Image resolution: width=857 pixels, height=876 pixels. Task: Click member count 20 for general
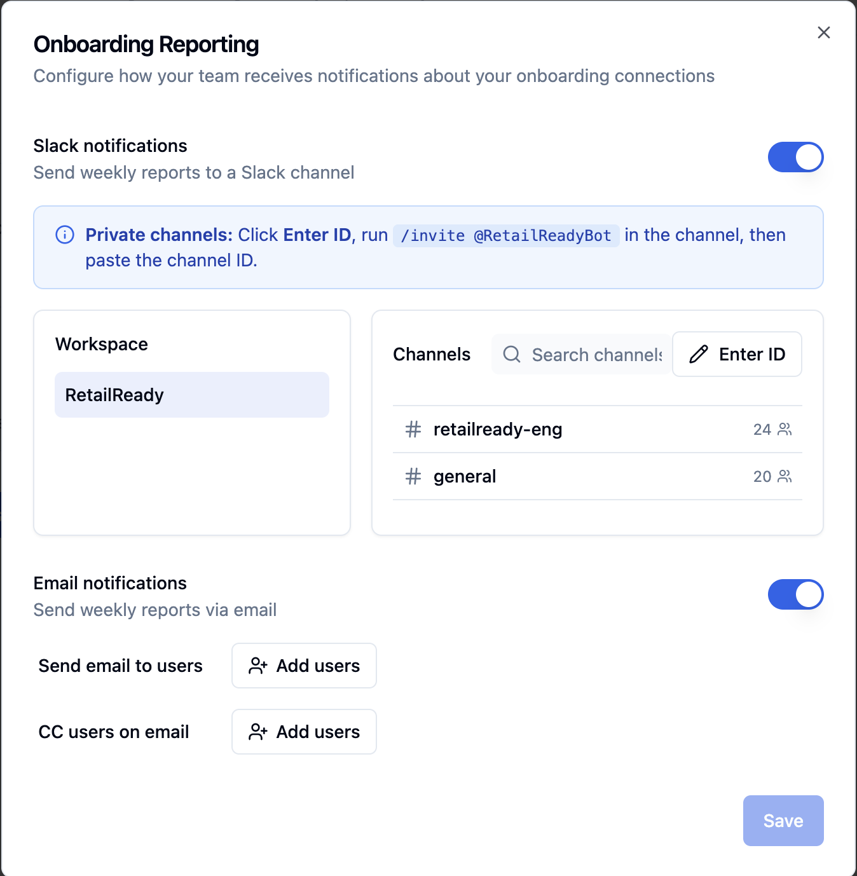[762, 477]
